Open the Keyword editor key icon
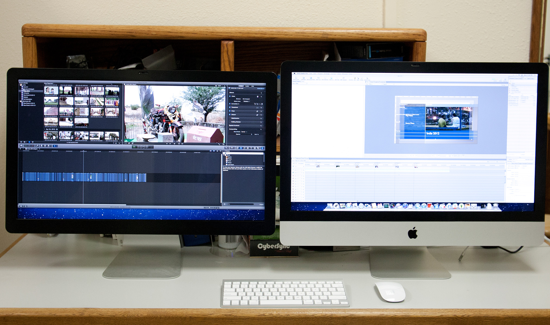 (37, 146)
